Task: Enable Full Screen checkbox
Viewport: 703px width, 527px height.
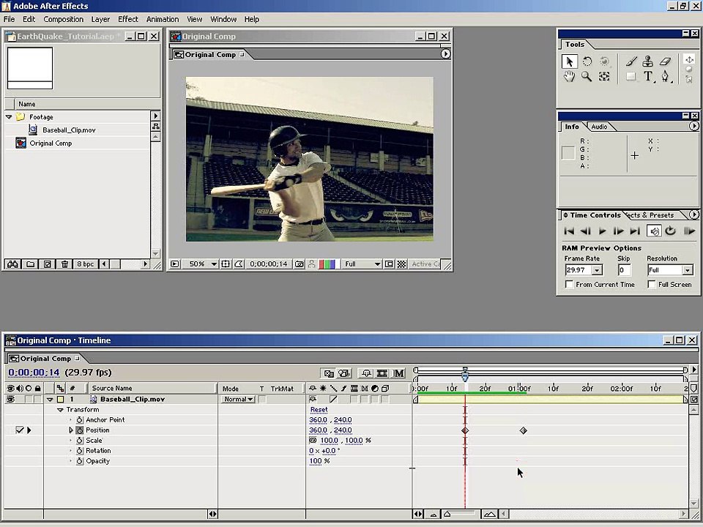Action: pos(652,285)
